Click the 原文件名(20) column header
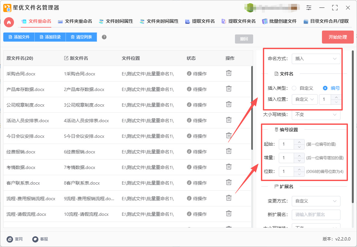 click(x=20, y=58)
